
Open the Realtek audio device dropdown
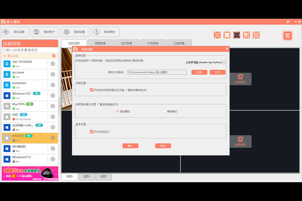click(x=223, y=62)
